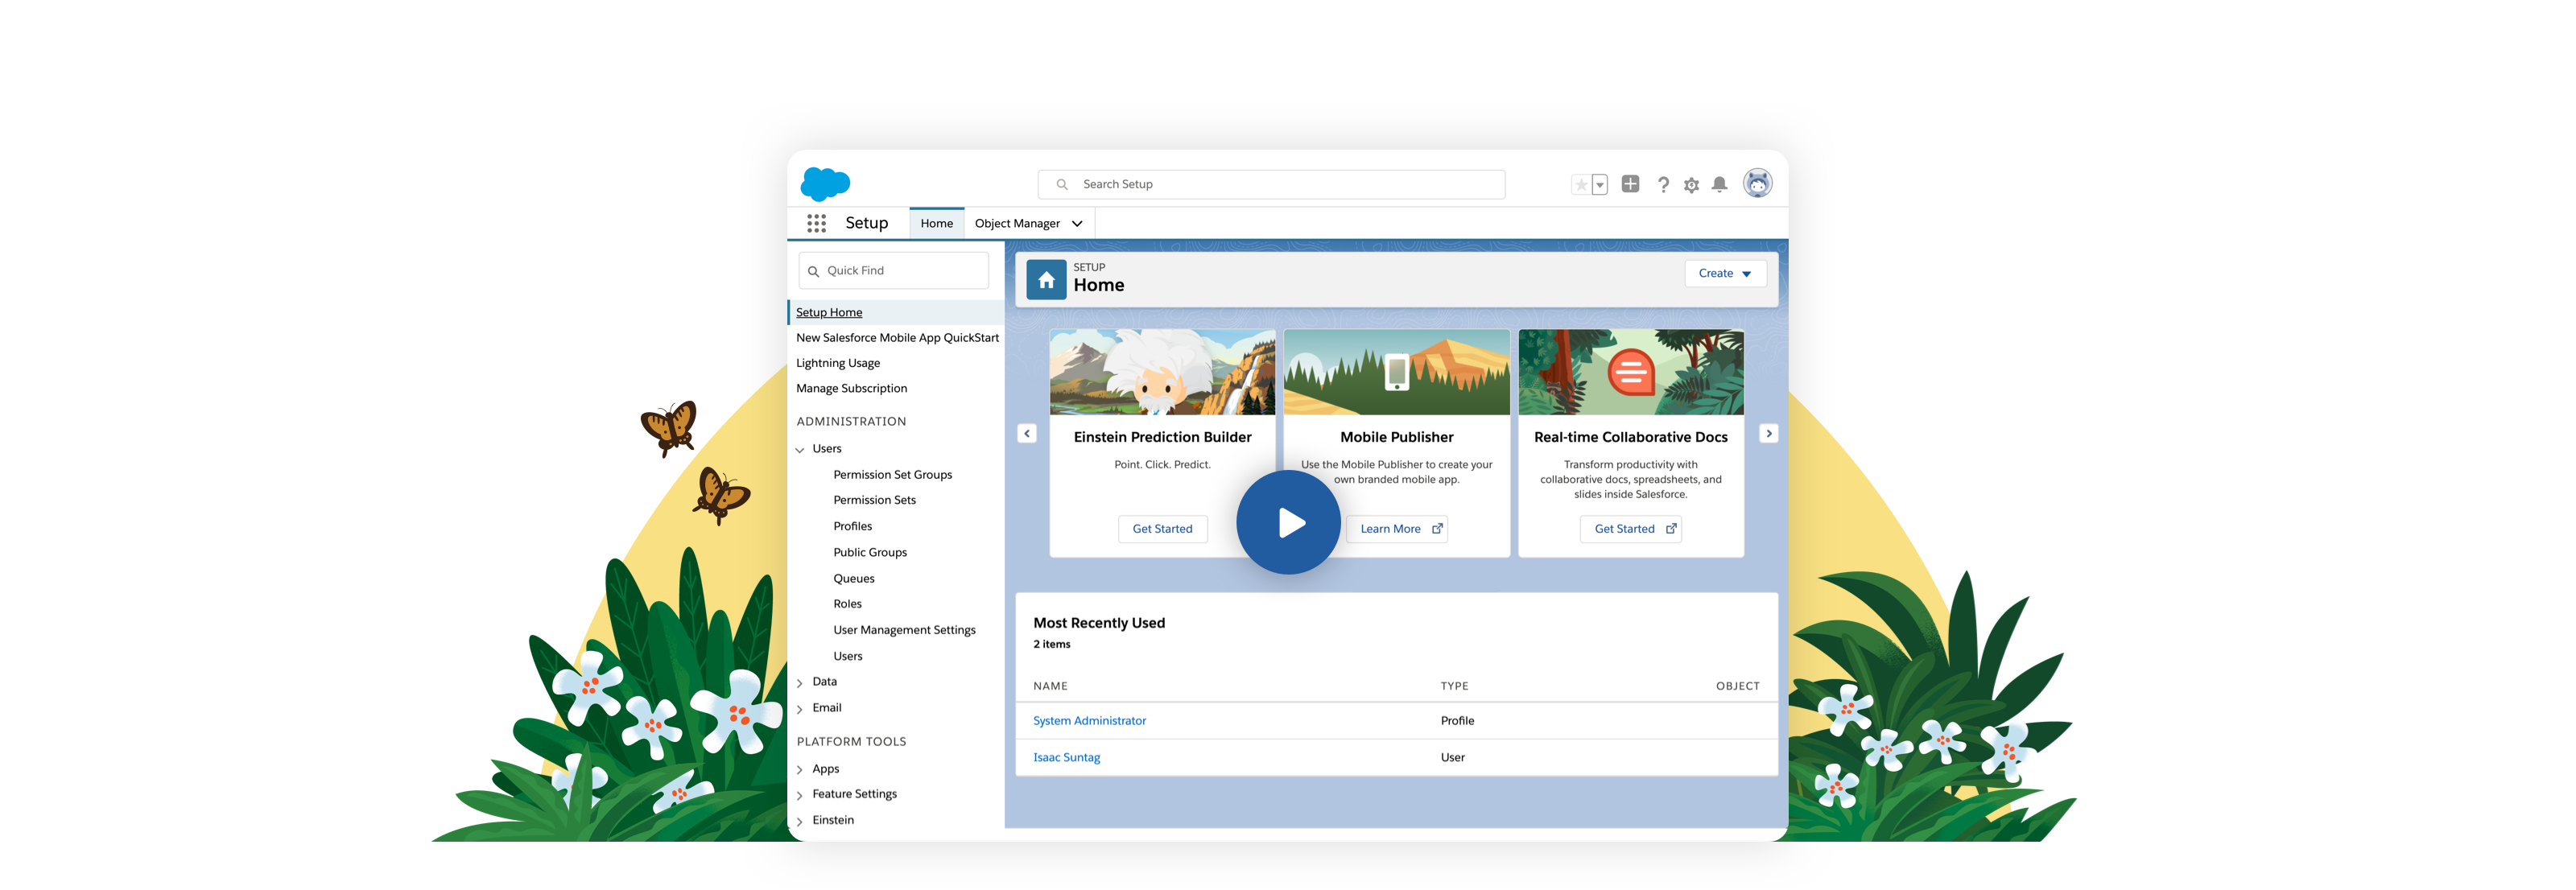Click the favorites star icon

[1580, 185]
